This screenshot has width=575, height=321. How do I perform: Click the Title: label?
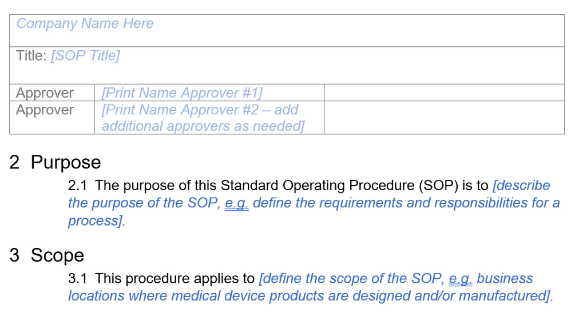(31, 55)
